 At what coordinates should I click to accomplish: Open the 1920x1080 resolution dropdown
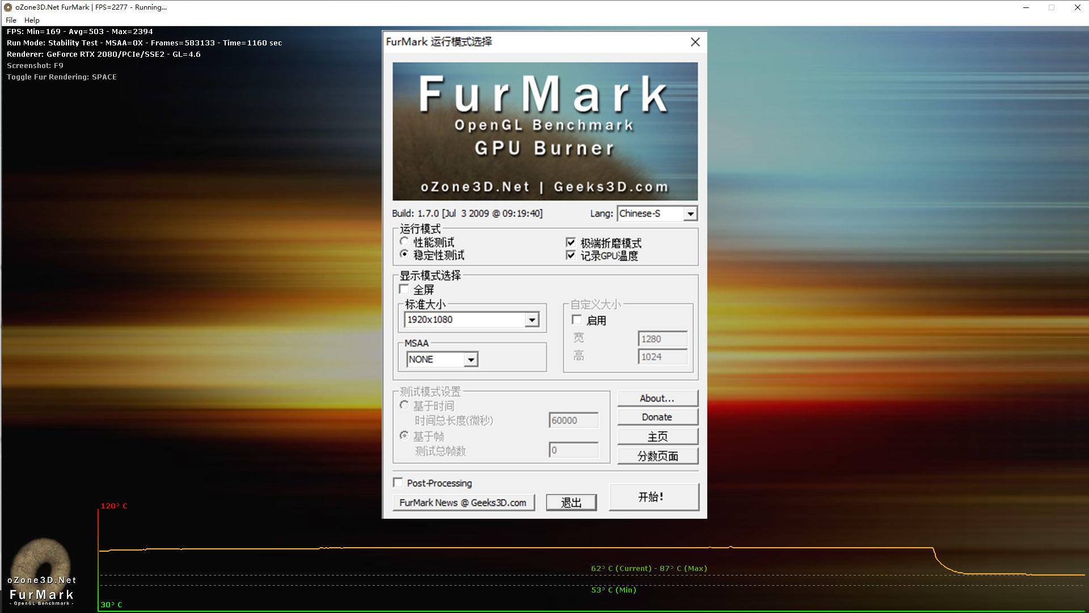click(x=531, y=320)
